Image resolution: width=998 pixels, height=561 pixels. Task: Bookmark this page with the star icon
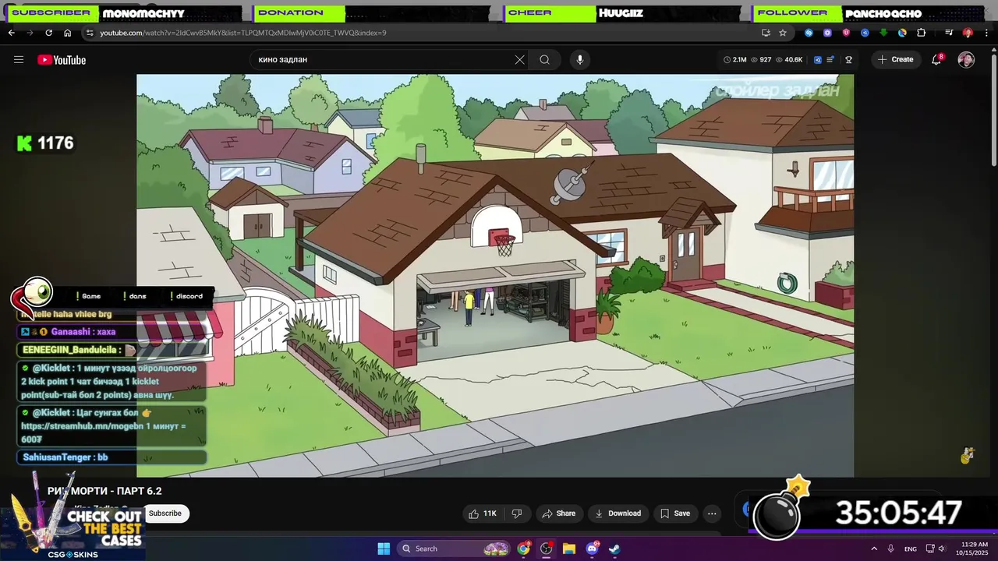click(x=783, y=33)
